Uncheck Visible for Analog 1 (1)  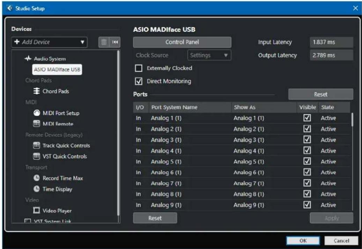point(307,118)
